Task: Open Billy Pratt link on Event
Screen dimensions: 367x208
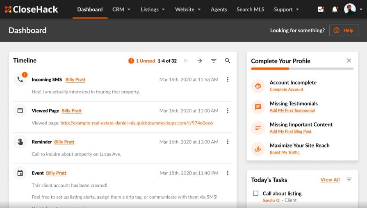Action: [56, 173]
